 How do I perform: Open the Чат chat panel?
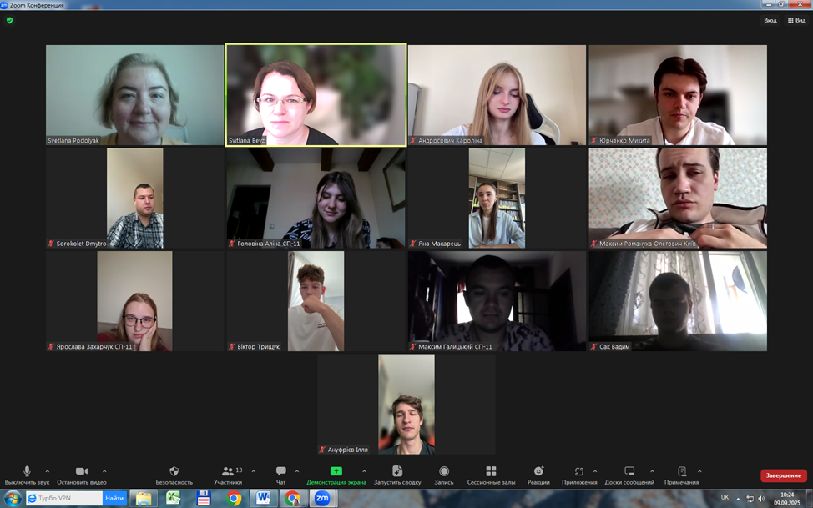280,473
